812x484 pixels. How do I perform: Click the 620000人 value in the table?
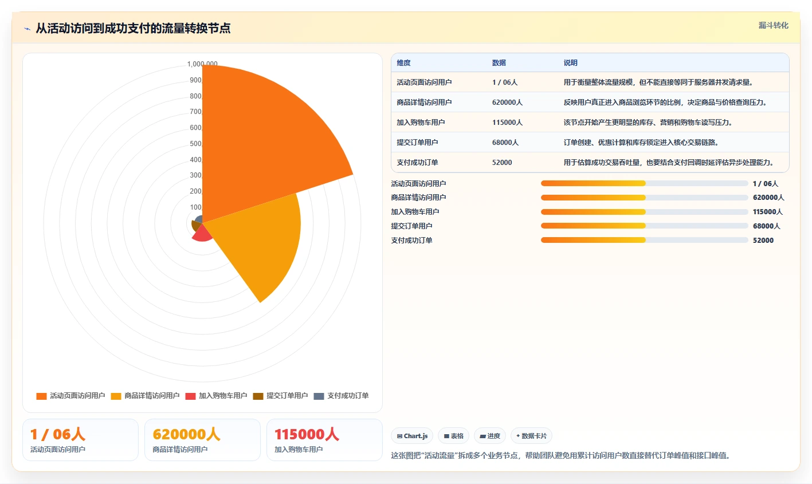pos(507,103)
